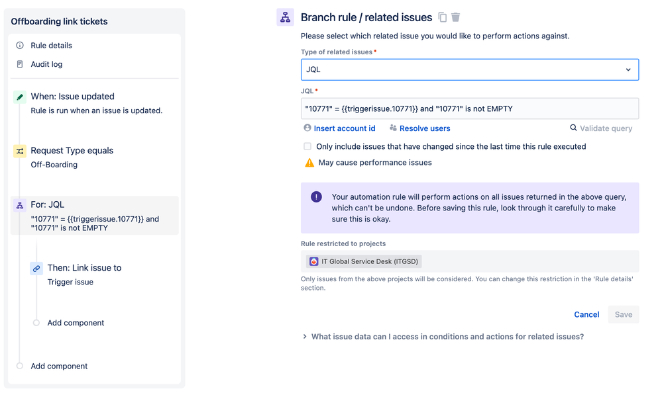Click the duplicate component copy icon
The image size is (662, 393).
point(443,17)
